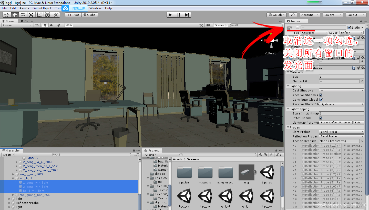
Task: Open the Static flags dropdown arrow
Action: (x=362, y=28)
